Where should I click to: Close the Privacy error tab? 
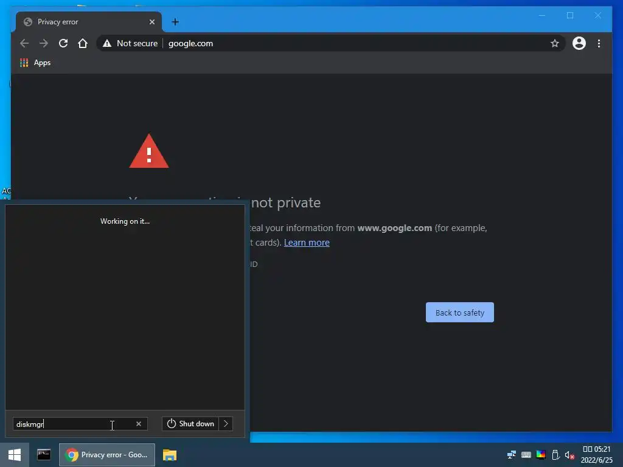point(151,22)
